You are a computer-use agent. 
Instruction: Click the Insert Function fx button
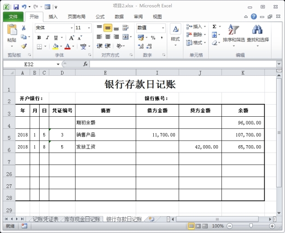[86, 64]
